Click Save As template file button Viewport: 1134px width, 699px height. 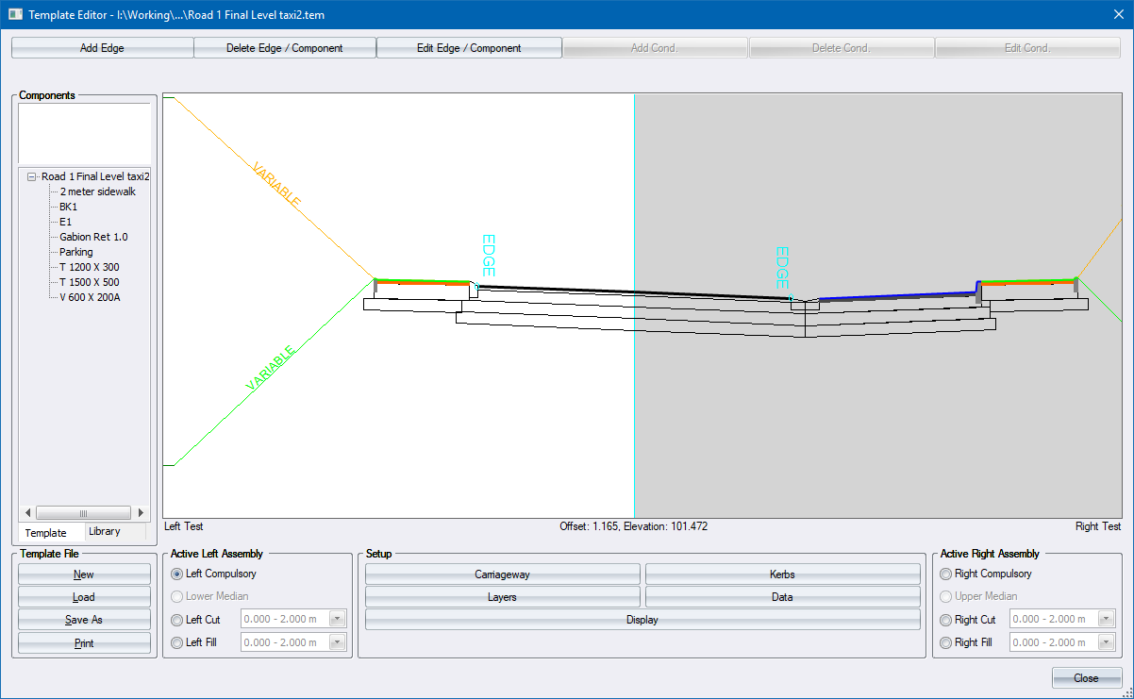pos(84,620)
